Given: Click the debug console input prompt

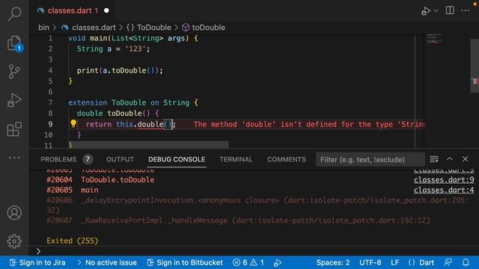Looking at the screenshot, I should click(x=254, y=251).
